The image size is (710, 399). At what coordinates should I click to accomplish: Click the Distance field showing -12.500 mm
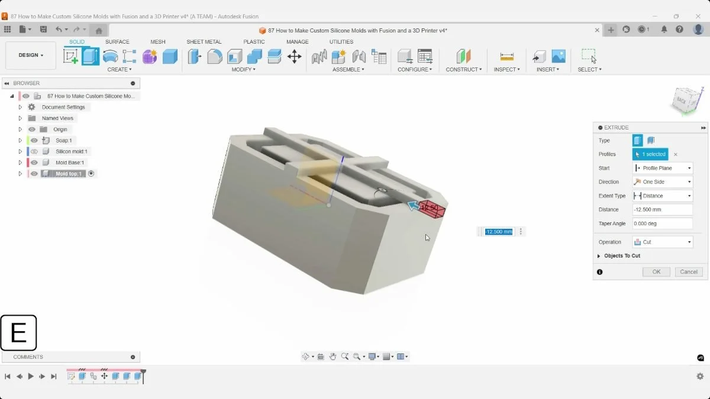662,209
